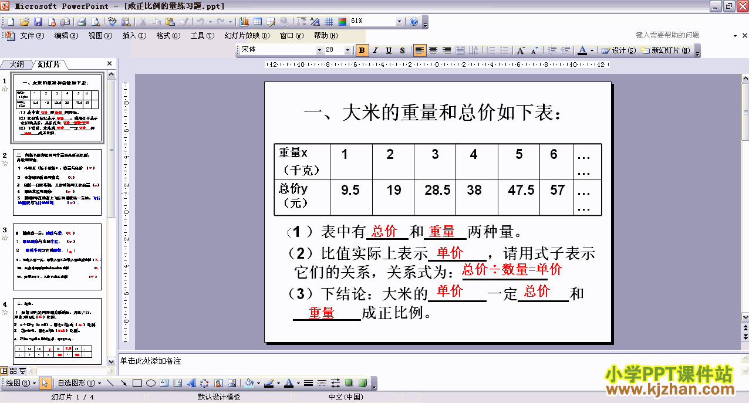
Task: Activate the Select Objects pointer
Action: [45, 383]
